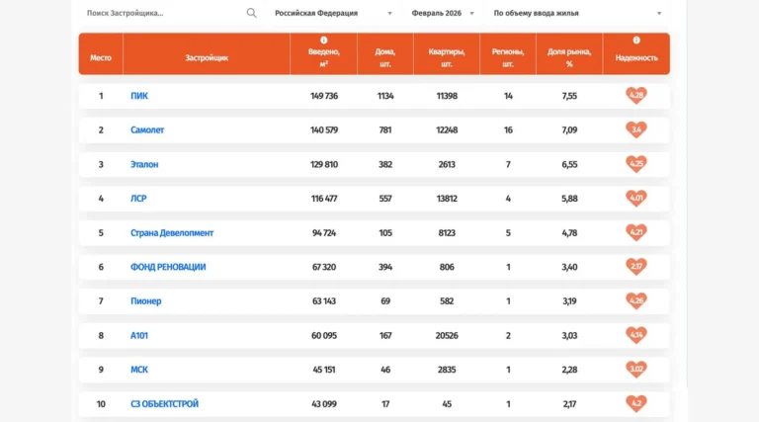Screen dimensions: 759x422
Task: Click ПИК reliability heart rating 4.28
Action: coord(636,96)
